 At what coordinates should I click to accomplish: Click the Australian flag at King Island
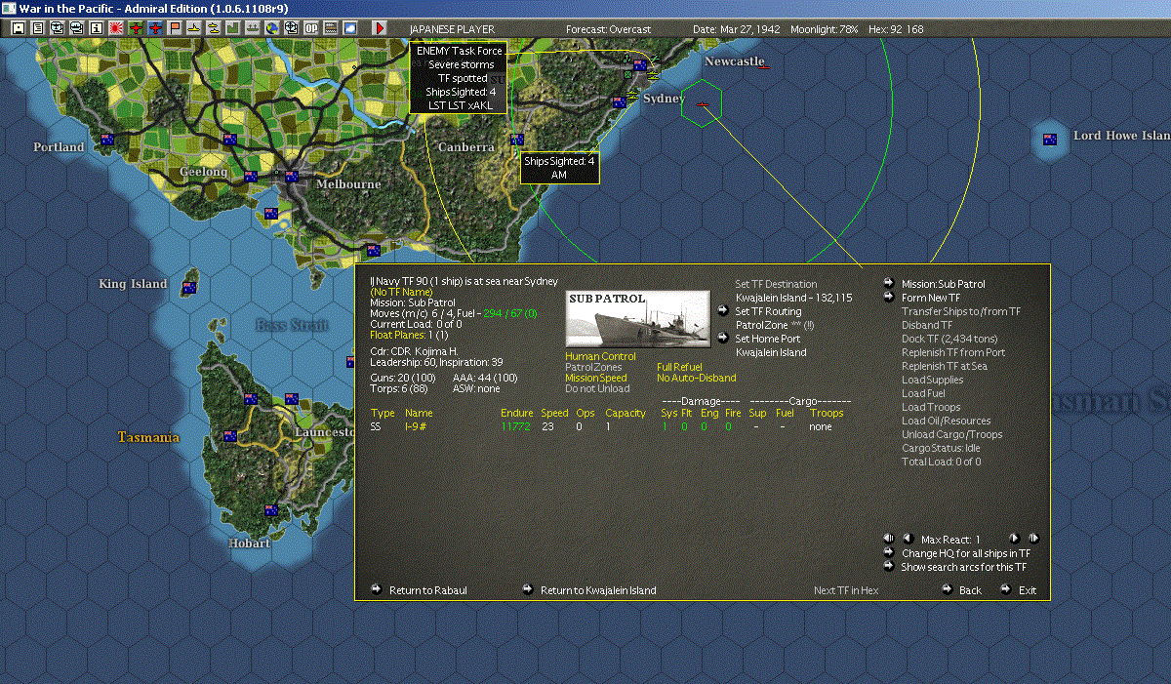(189, 288)
